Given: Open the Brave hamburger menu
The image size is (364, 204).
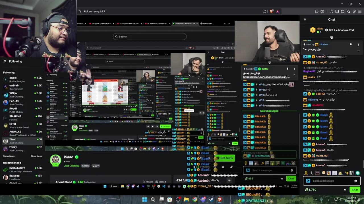Looking at the screenshot, I should tap(360, 11).
